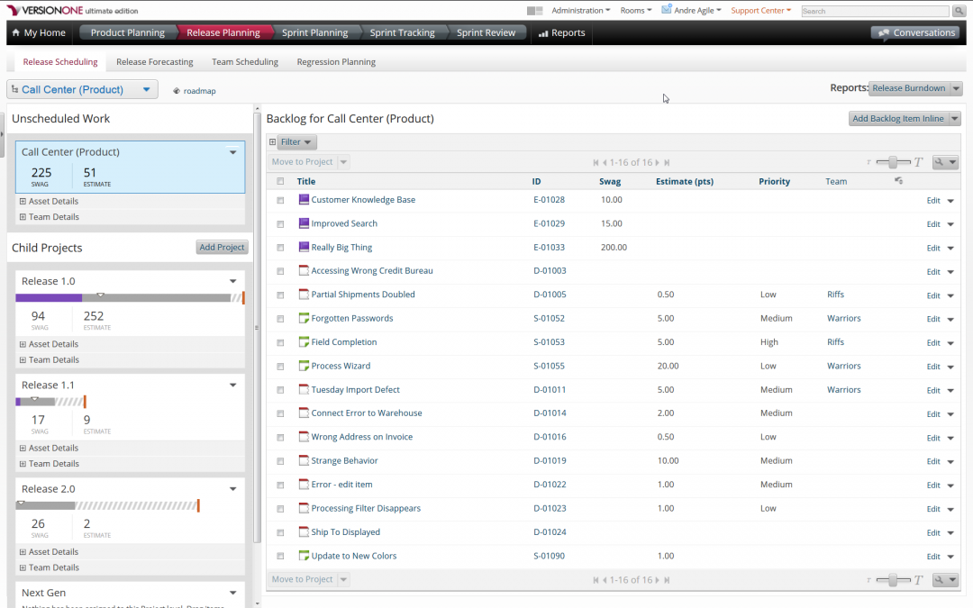Image resolution: width=973 pixels, height=608 pixels.
Task: Click the roadmap icon next to the project selector
Action: pos(177,91)
